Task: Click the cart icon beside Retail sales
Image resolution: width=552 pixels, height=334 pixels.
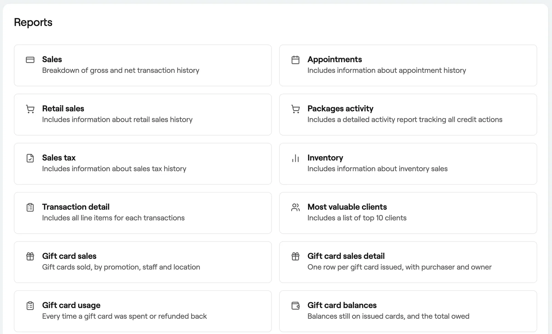Action: [x=30, y=109]
